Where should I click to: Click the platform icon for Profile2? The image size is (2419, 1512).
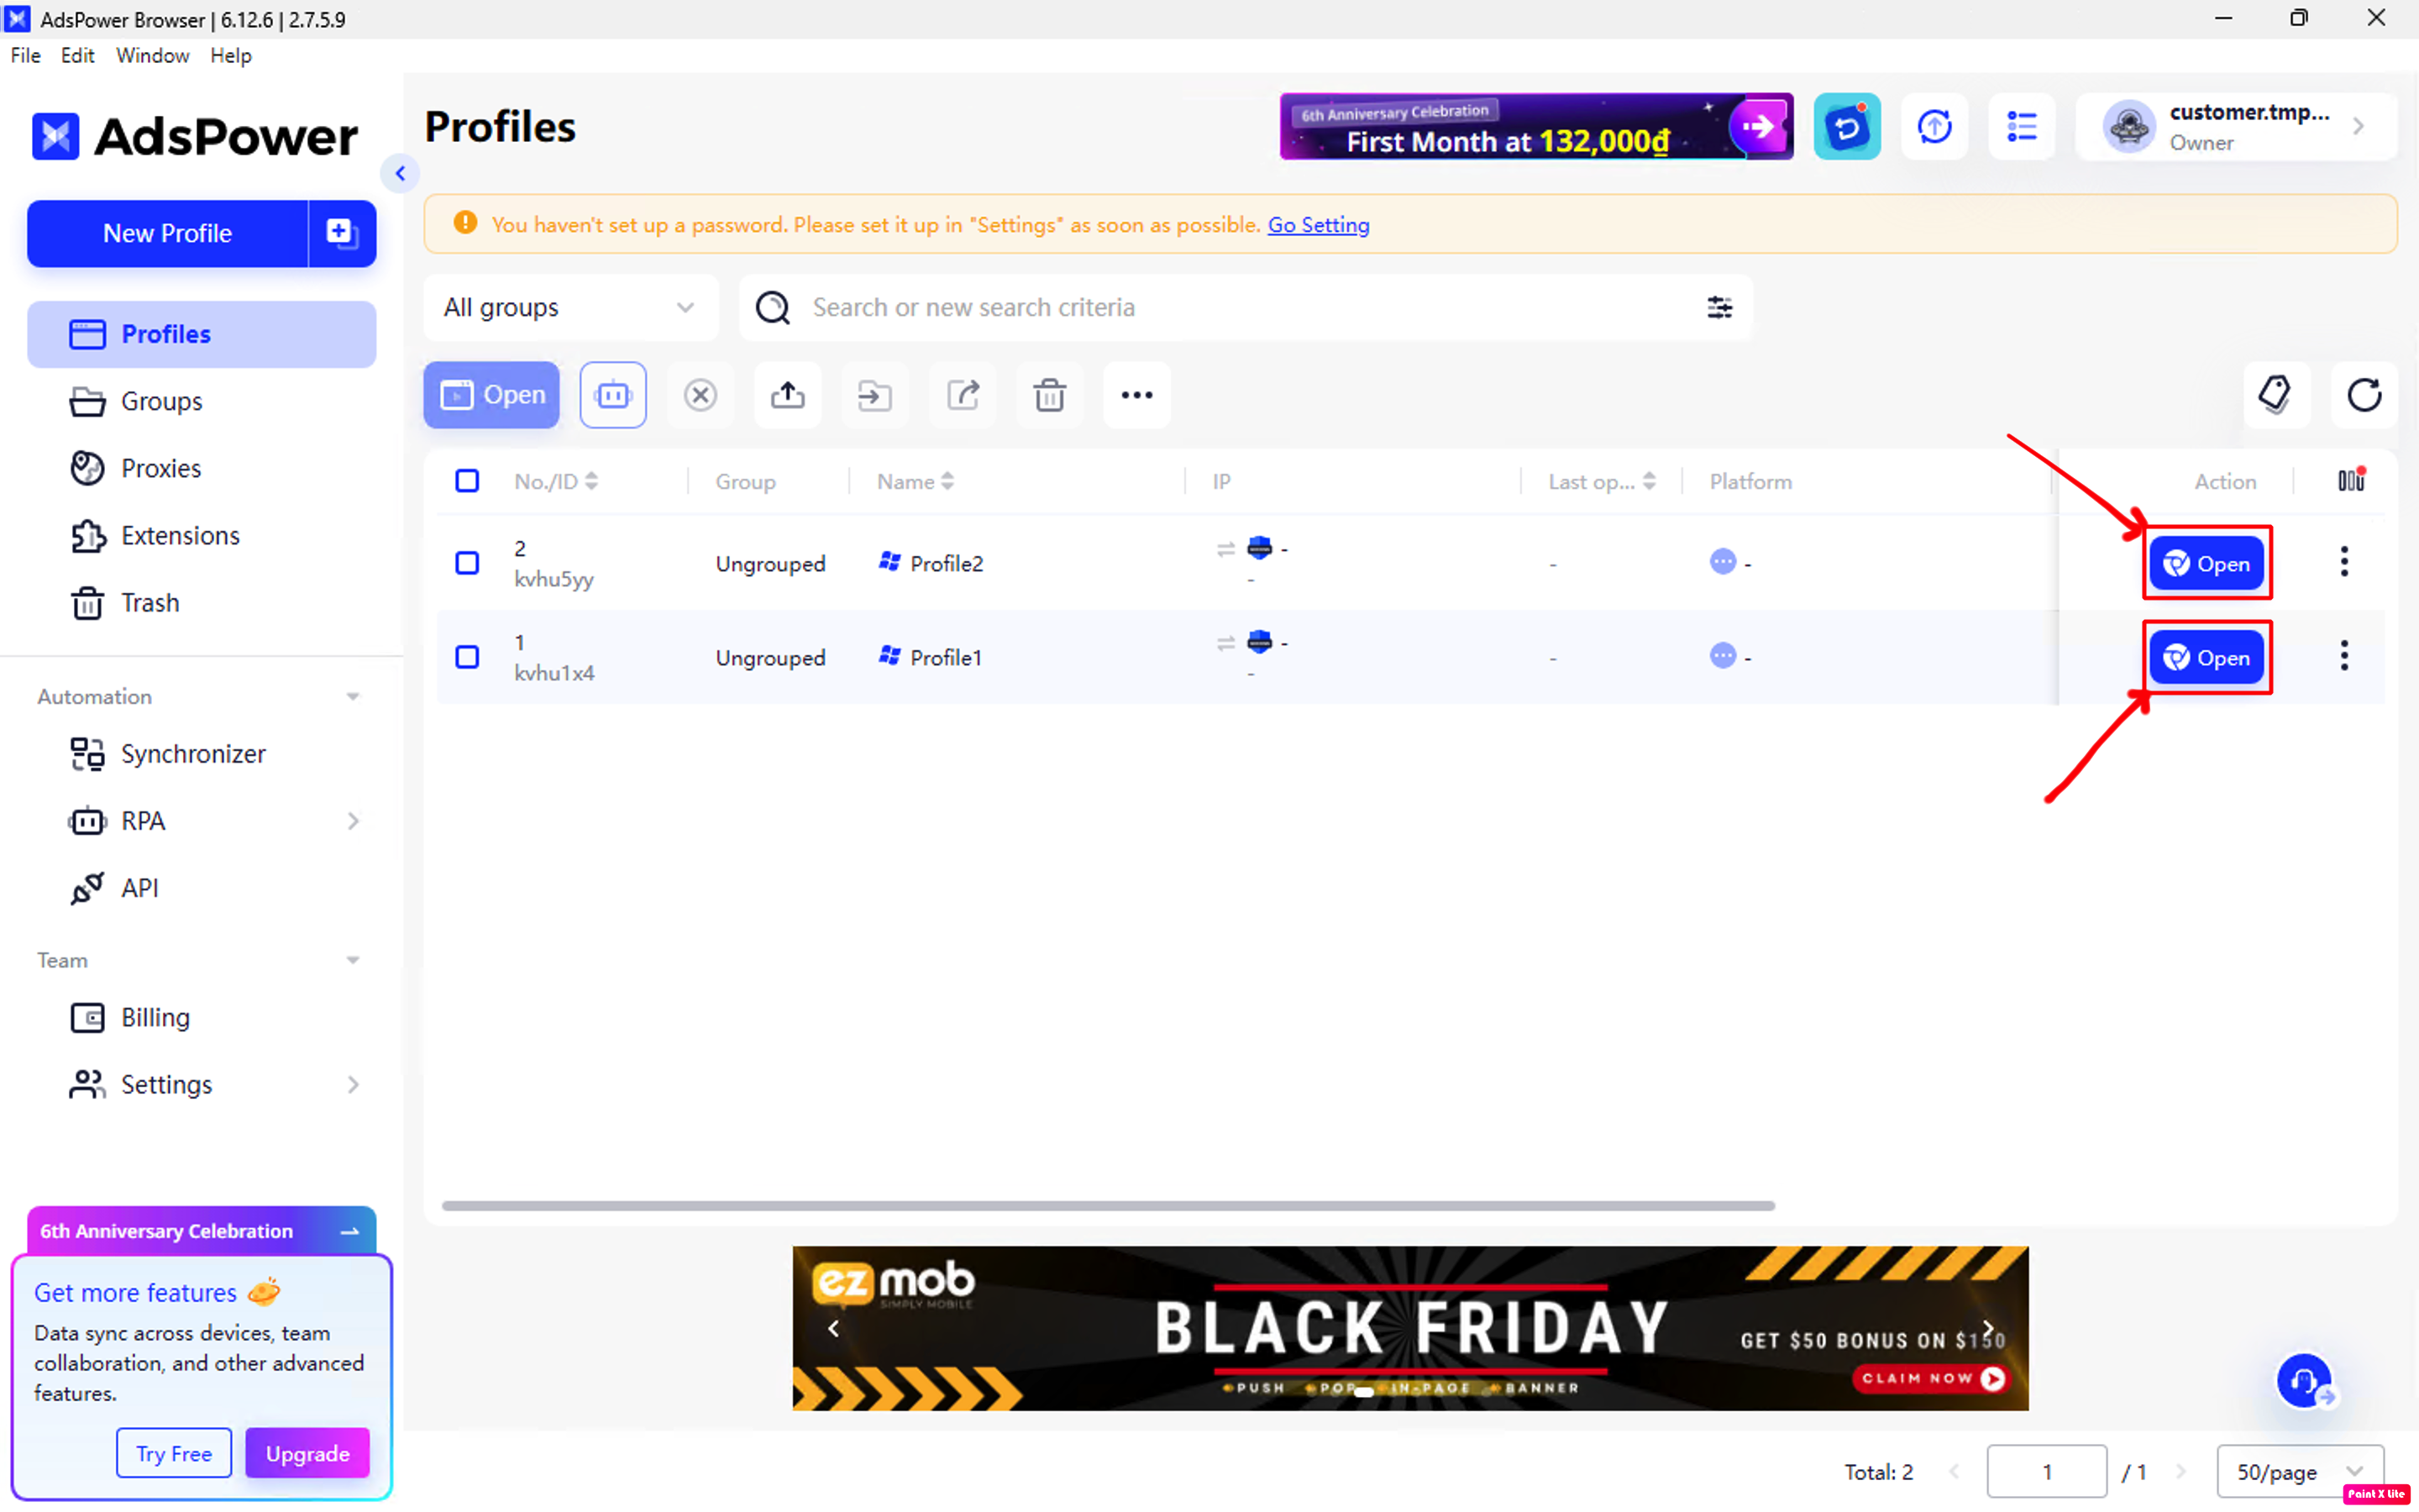(1723, 562)
